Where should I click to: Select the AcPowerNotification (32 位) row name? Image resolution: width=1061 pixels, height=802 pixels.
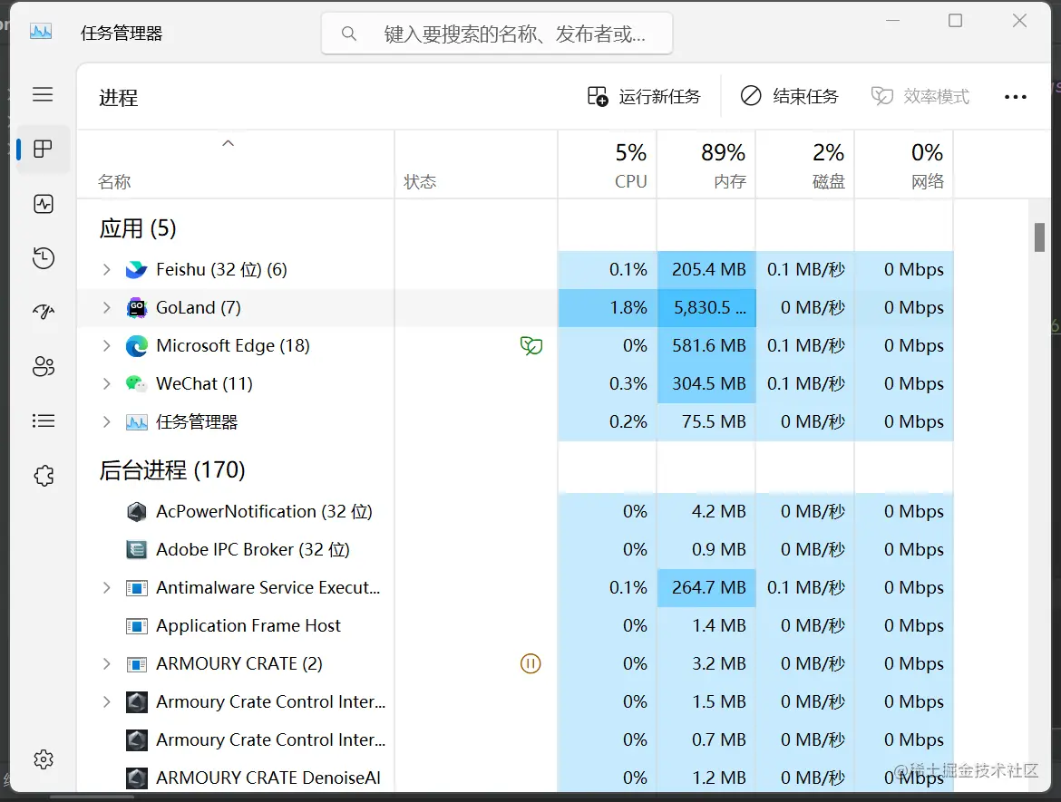coord(264,511)
